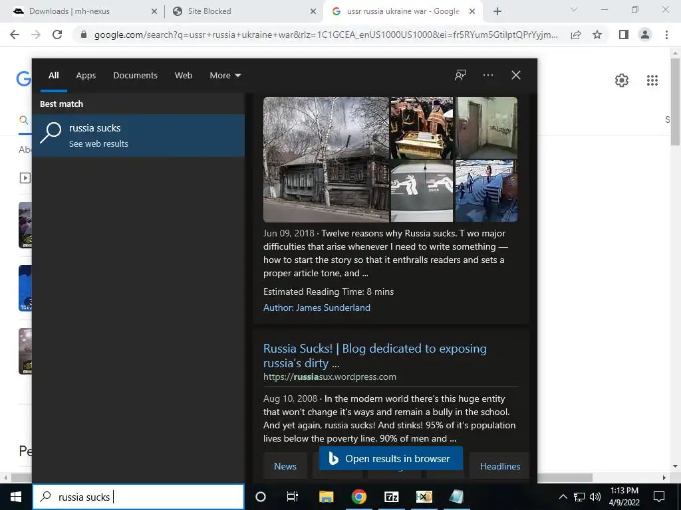Close the Site Blocked tab
This screenshot has width=681, height=510.
pyautogui.click(x=313, y=12)
